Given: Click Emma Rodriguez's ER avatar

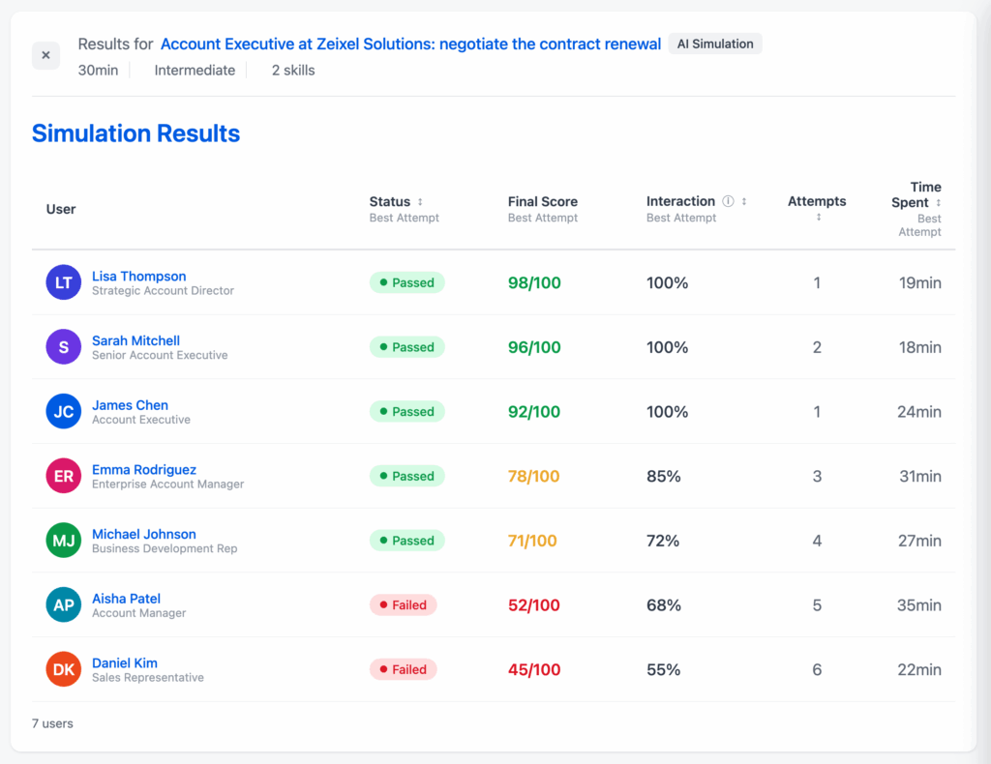Looking at the screenshot, I should pos(64,476).
